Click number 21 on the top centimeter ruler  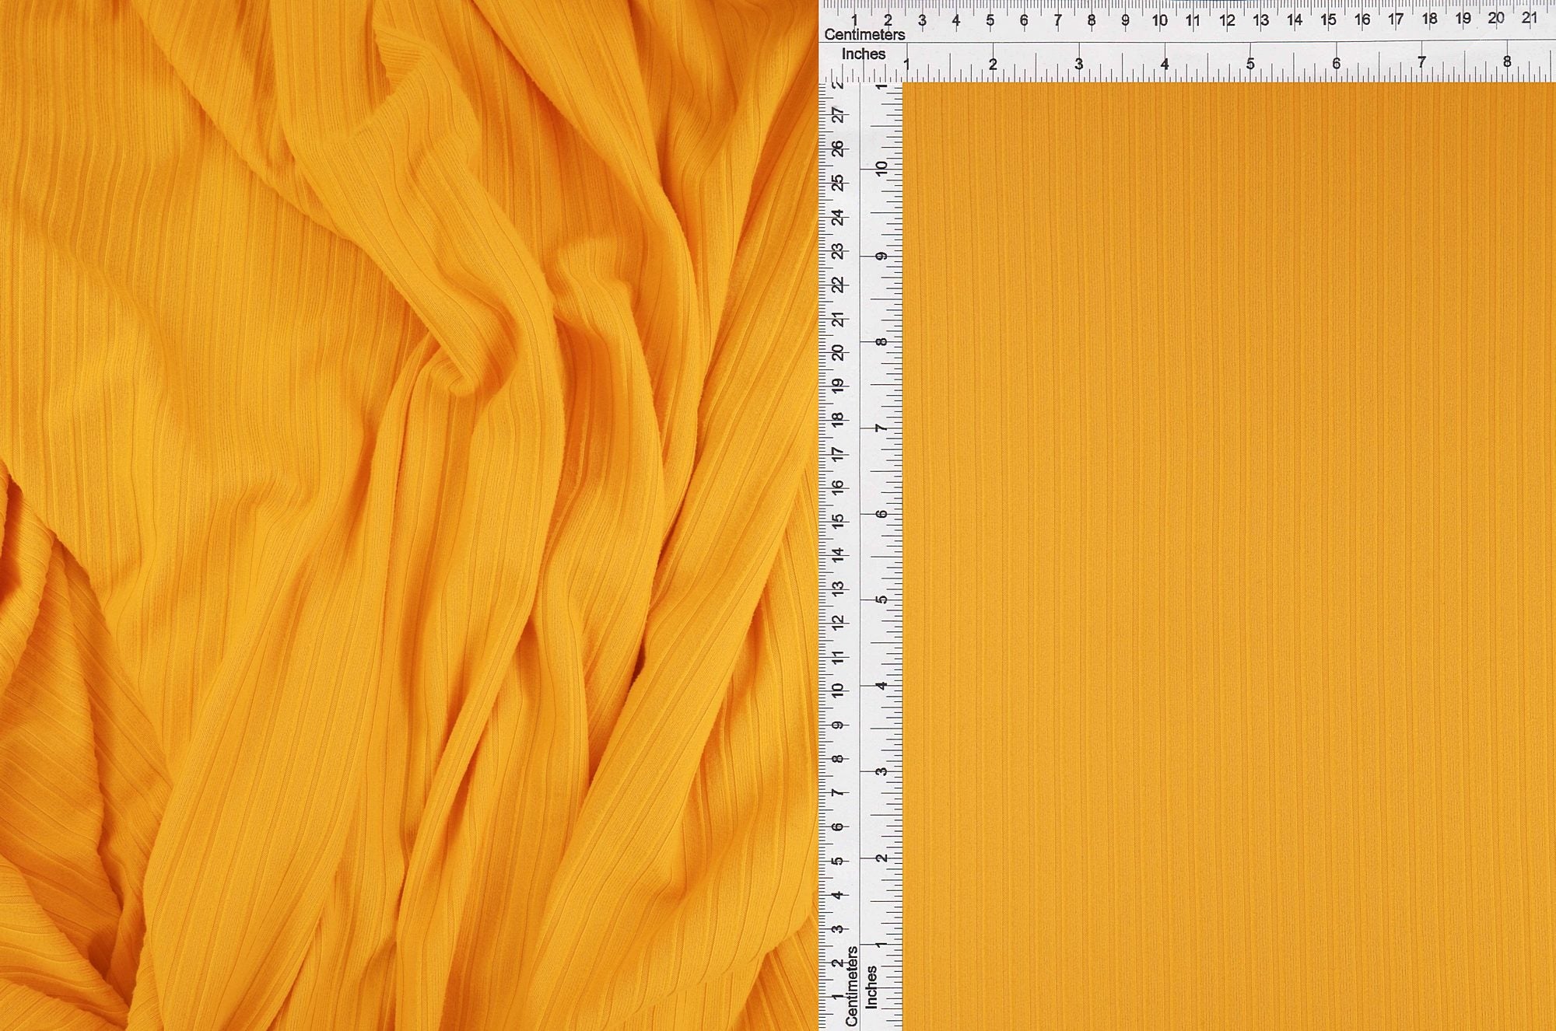(1530, 18)
